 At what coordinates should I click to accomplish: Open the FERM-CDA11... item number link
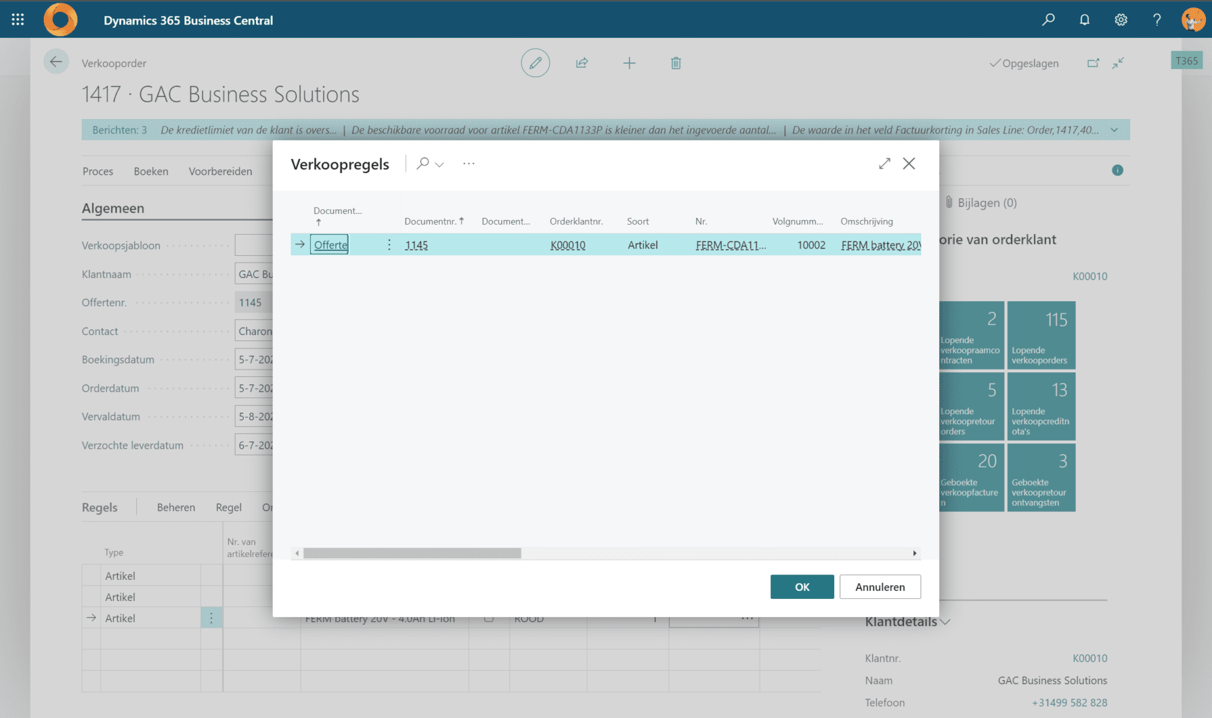pyautogui.click(x=731, y=245)
